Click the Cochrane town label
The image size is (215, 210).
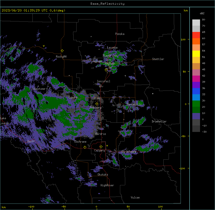coord(80,142)
